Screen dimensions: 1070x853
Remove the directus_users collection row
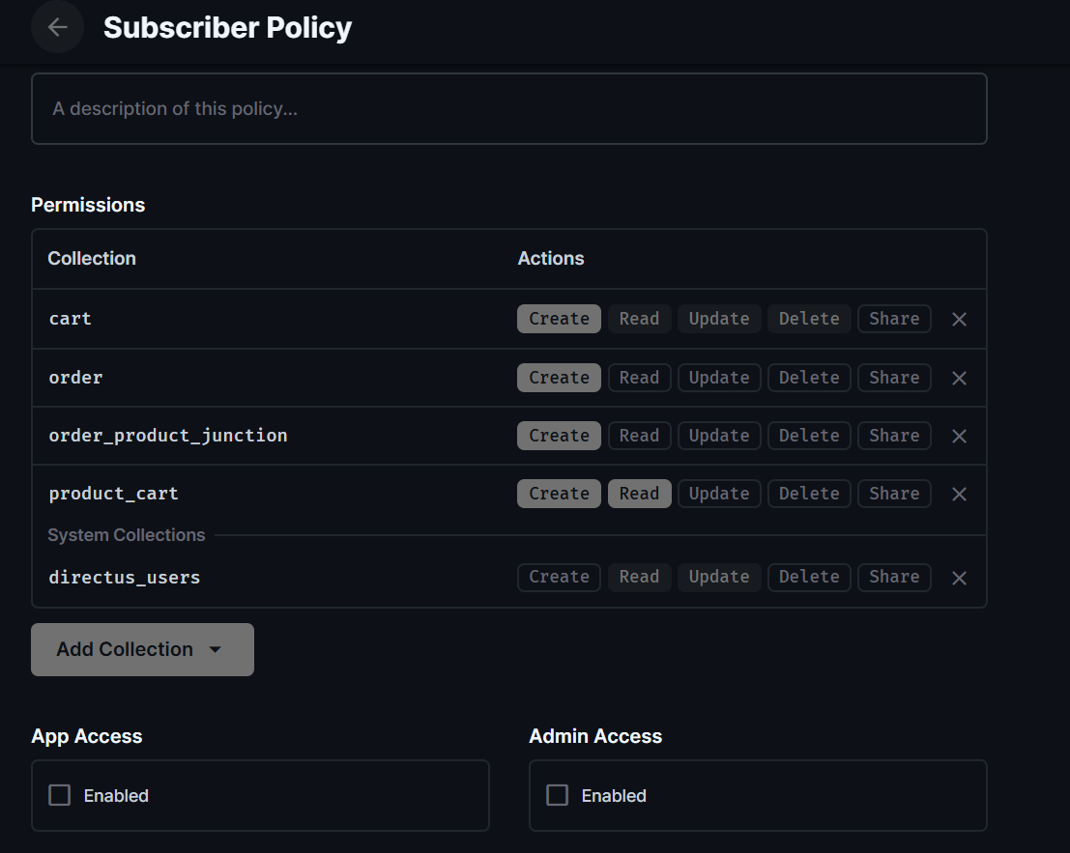click(x=959, y=577)
